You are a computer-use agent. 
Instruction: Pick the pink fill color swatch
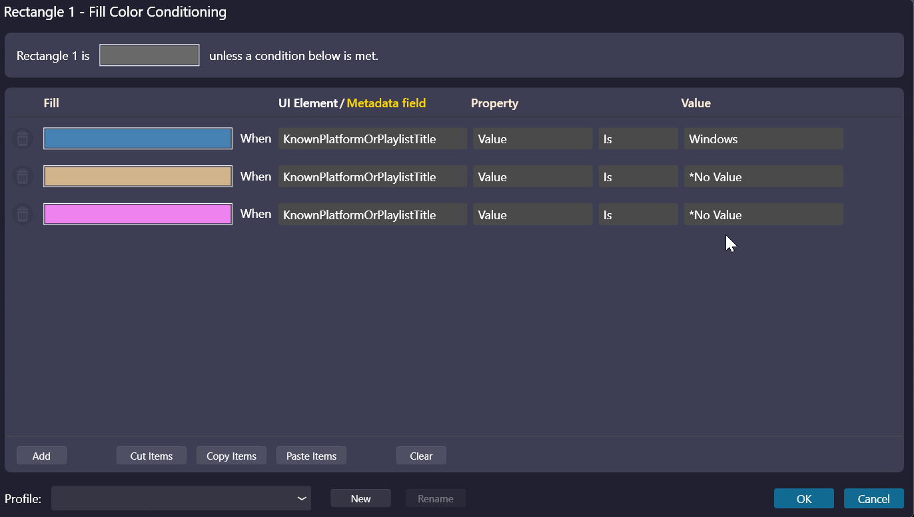click(x=138, y=215)
